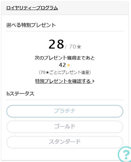The height and width of the screenshot is (162, 131).
Task: Select the スタンダード status tier
Action: [x=65, y=142]
